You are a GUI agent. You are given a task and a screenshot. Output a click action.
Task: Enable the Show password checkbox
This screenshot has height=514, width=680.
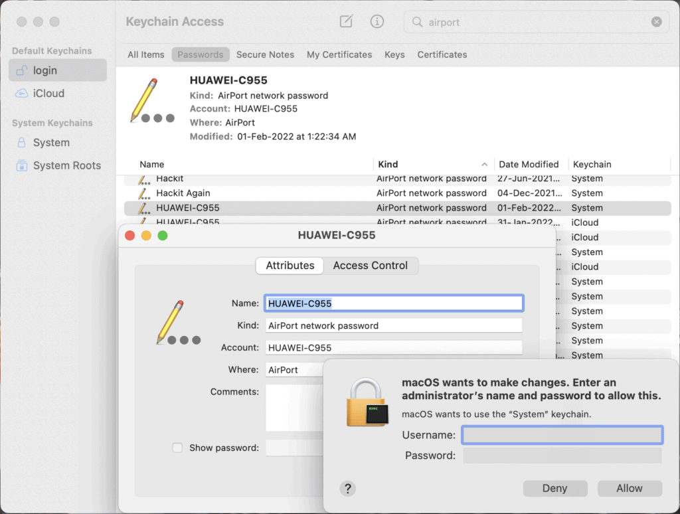point(177,448)
